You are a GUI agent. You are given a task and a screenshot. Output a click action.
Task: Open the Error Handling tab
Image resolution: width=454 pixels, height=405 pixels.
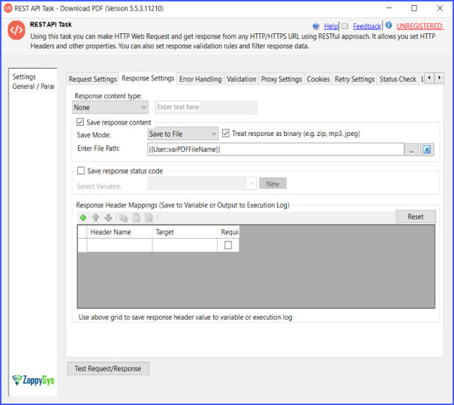200,79
